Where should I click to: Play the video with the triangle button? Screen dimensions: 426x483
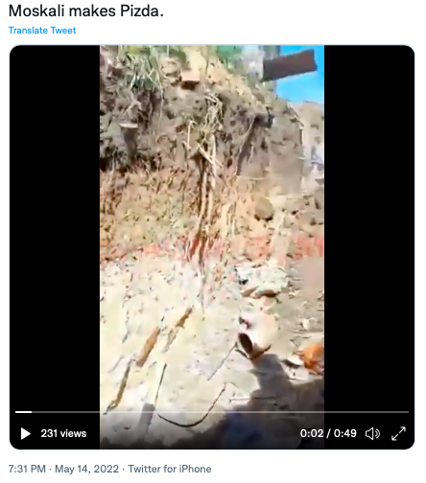tap(25, 433)
